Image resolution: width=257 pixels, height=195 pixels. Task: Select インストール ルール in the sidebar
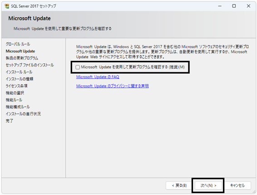tap(19, 72)
